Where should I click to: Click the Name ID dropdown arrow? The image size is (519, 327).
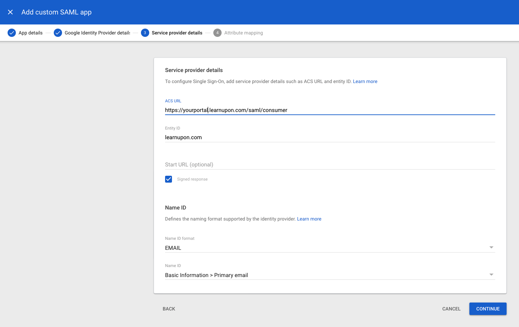pos(491,275)
